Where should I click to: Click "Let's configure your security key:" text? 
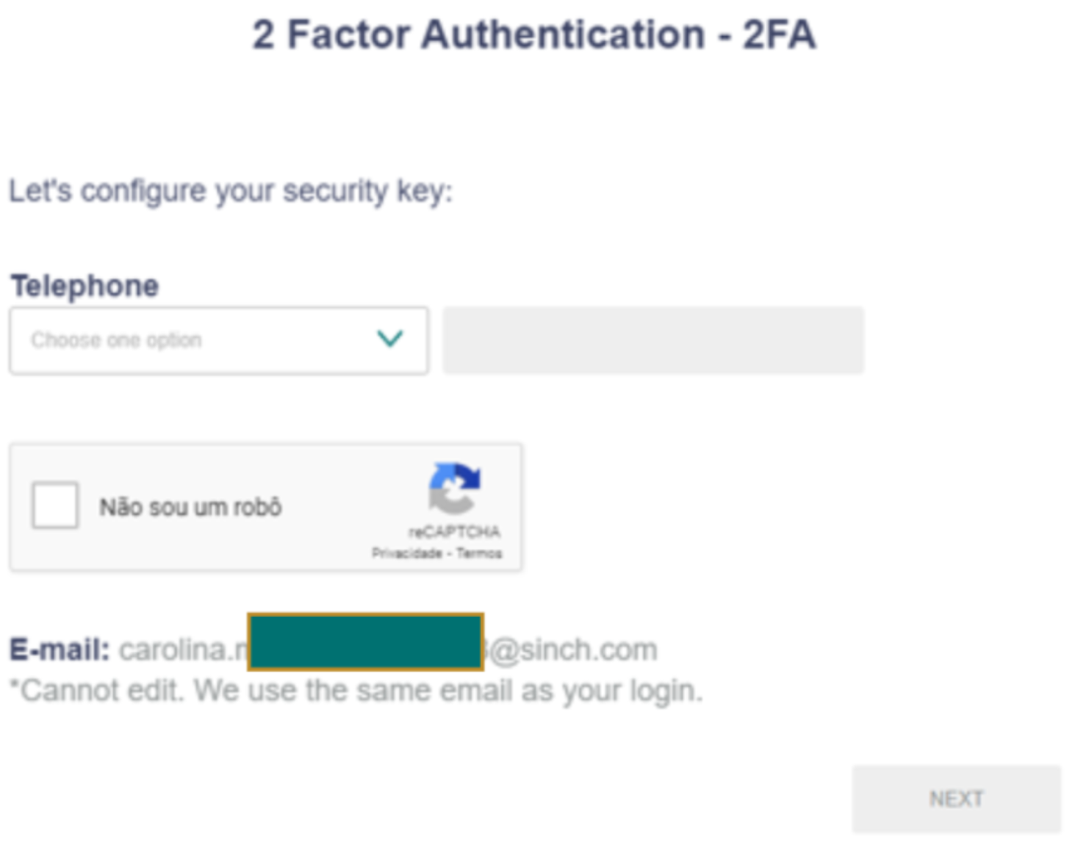coord(230,191)
